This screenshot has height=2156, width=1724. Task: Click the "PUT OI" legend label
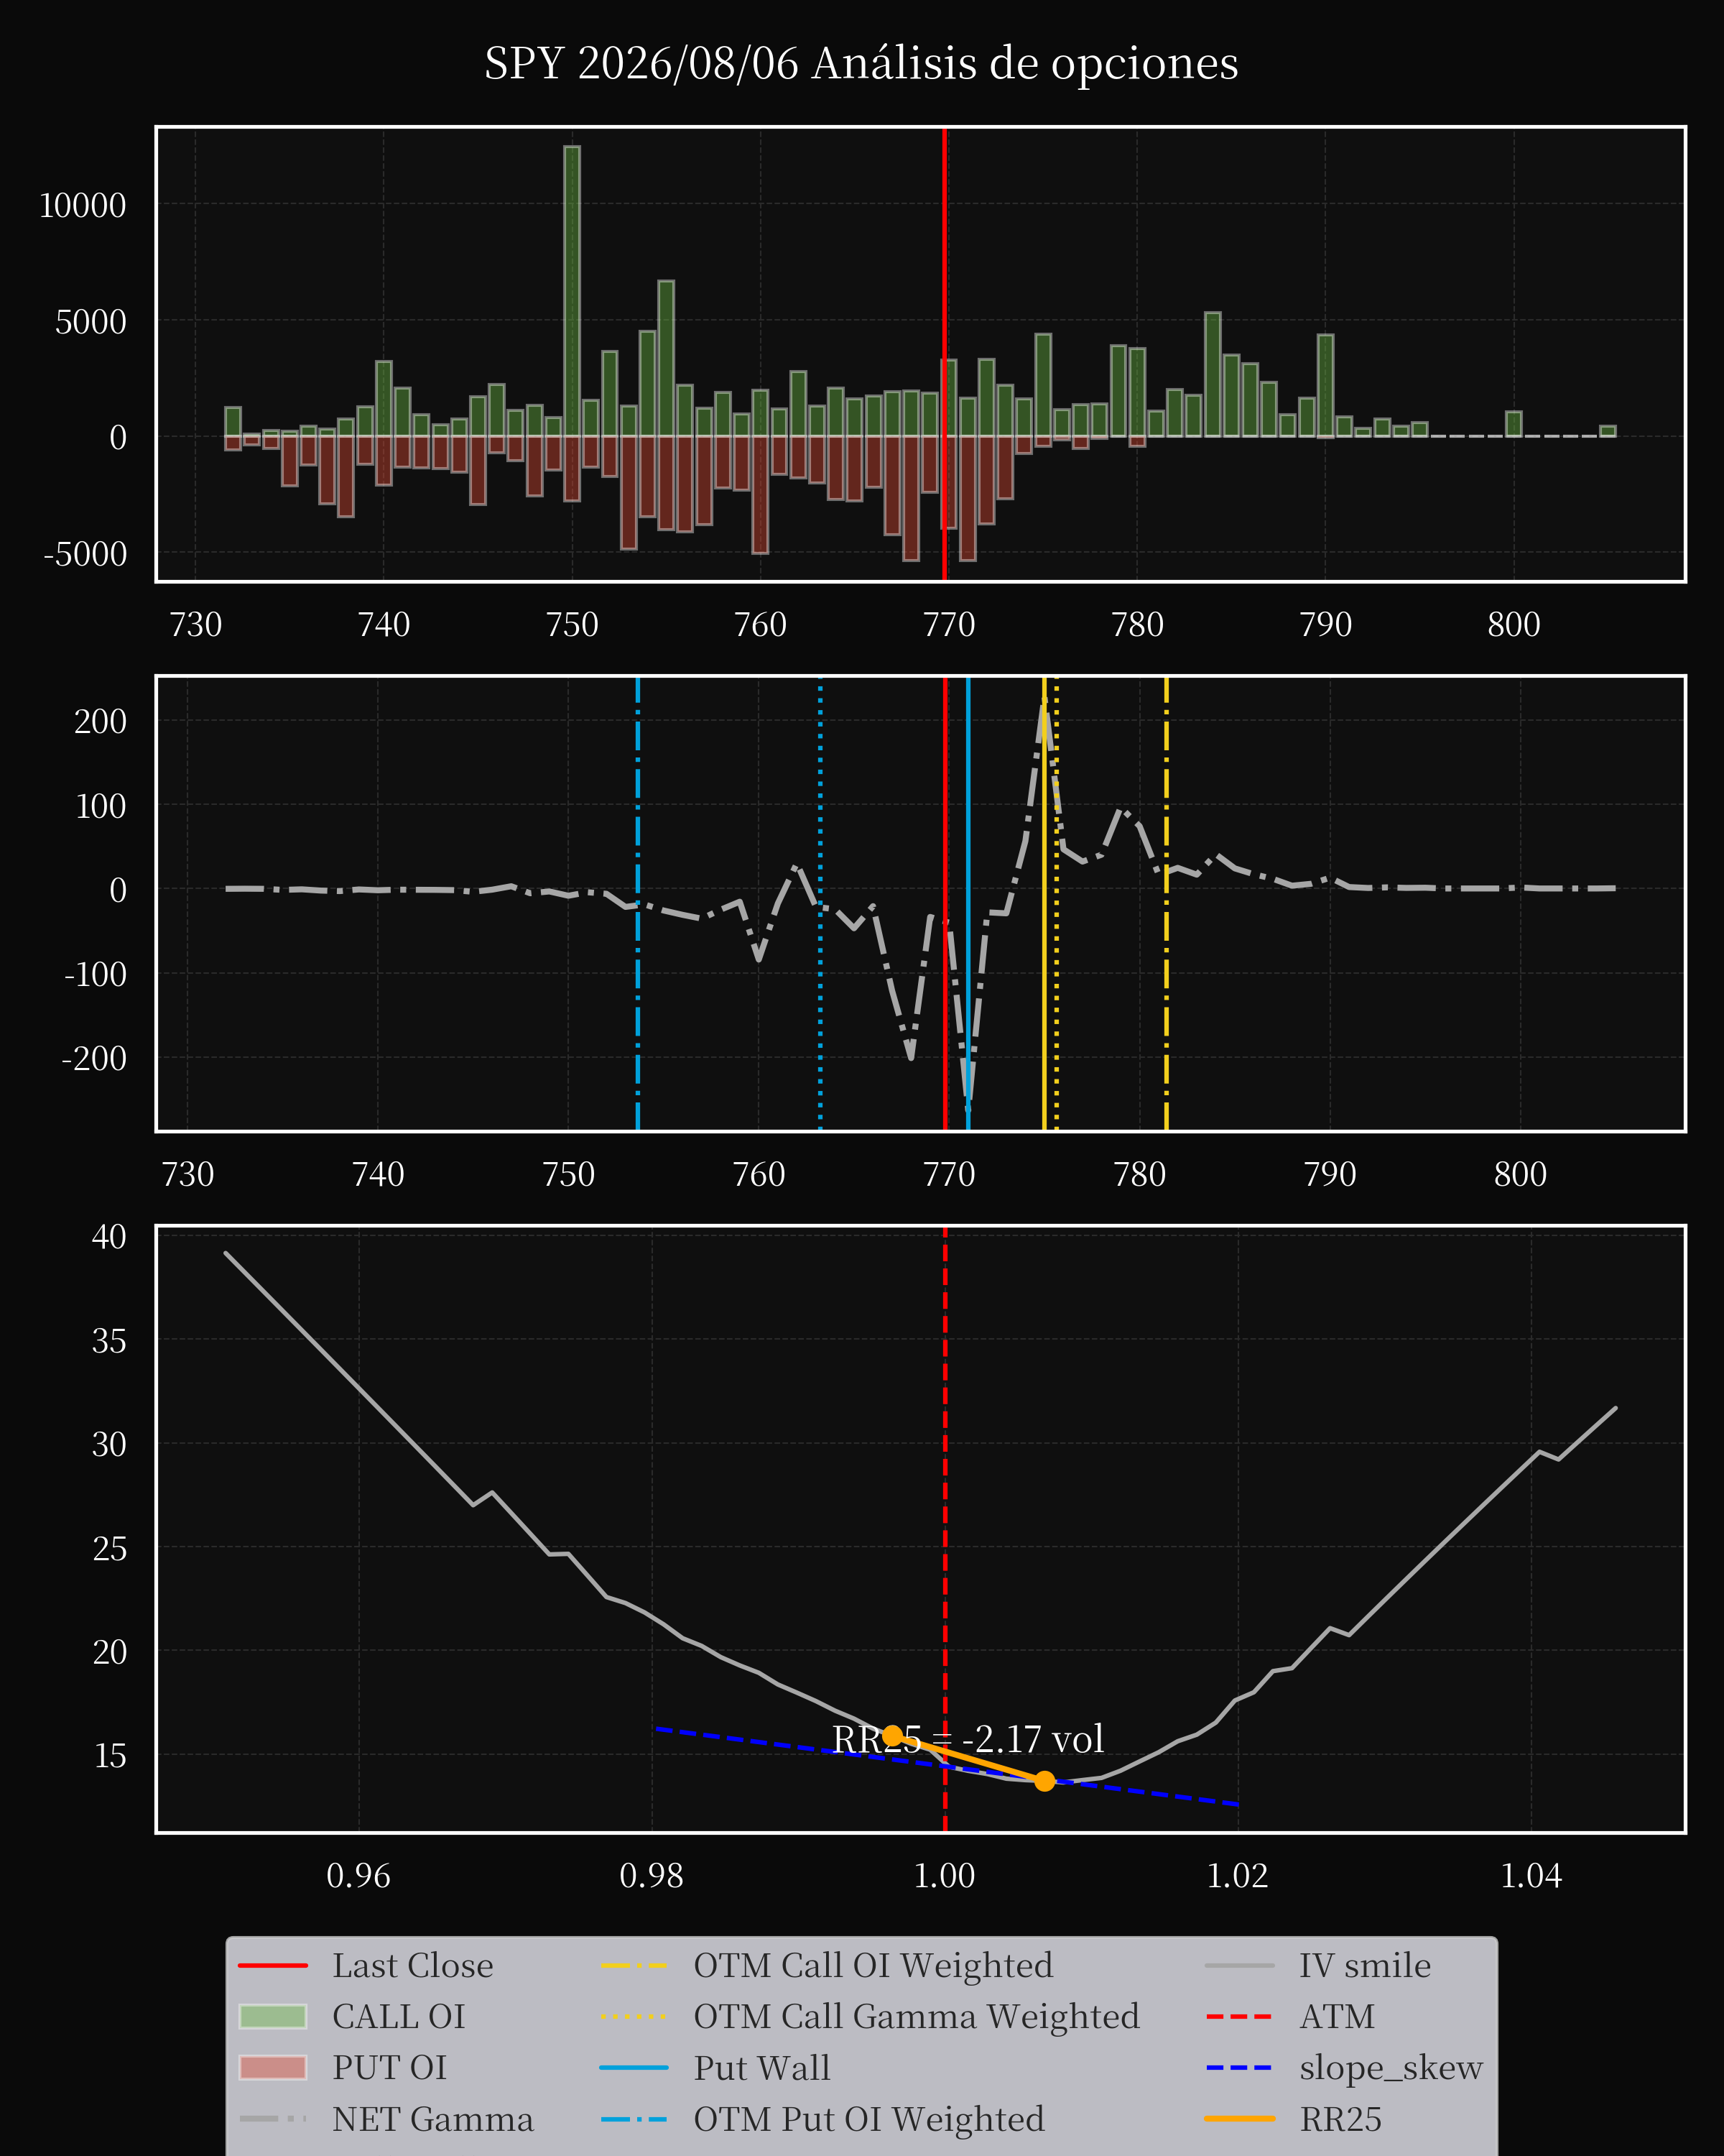coord(390,2068)
